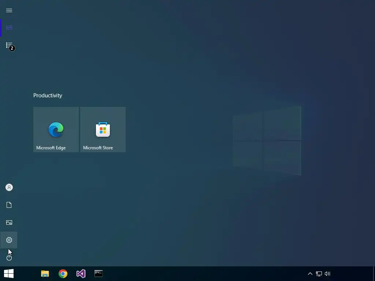This screenshot has height=281, width=375.
Task: Click the Windows Start button
Action: (x=9, y=274)
